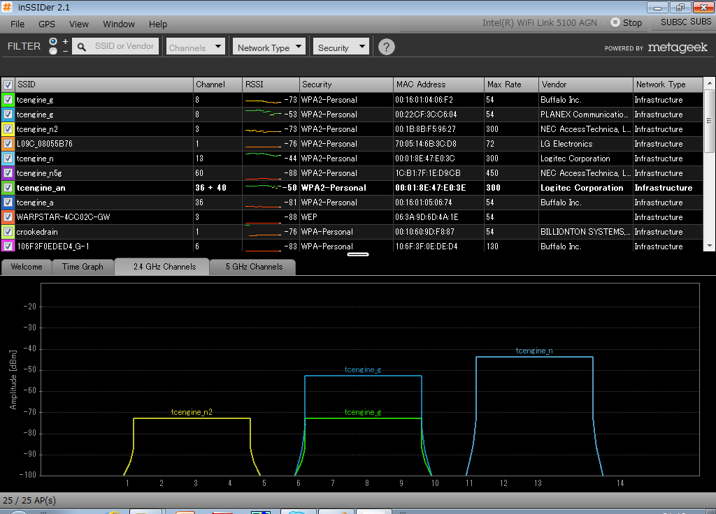The height and width of the screenshot is (514, 716).
Task: Click the splitter grip below the network table
Action: point(358,254)
